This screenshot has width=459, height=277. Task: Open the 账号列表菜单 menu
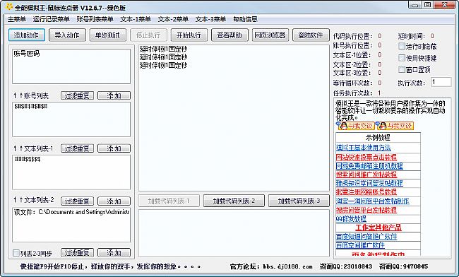coord(95,19)
